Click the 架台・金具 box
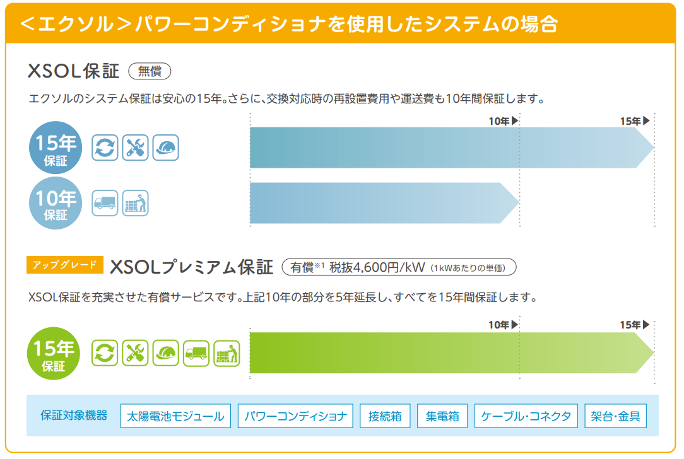 pos(615,416)
